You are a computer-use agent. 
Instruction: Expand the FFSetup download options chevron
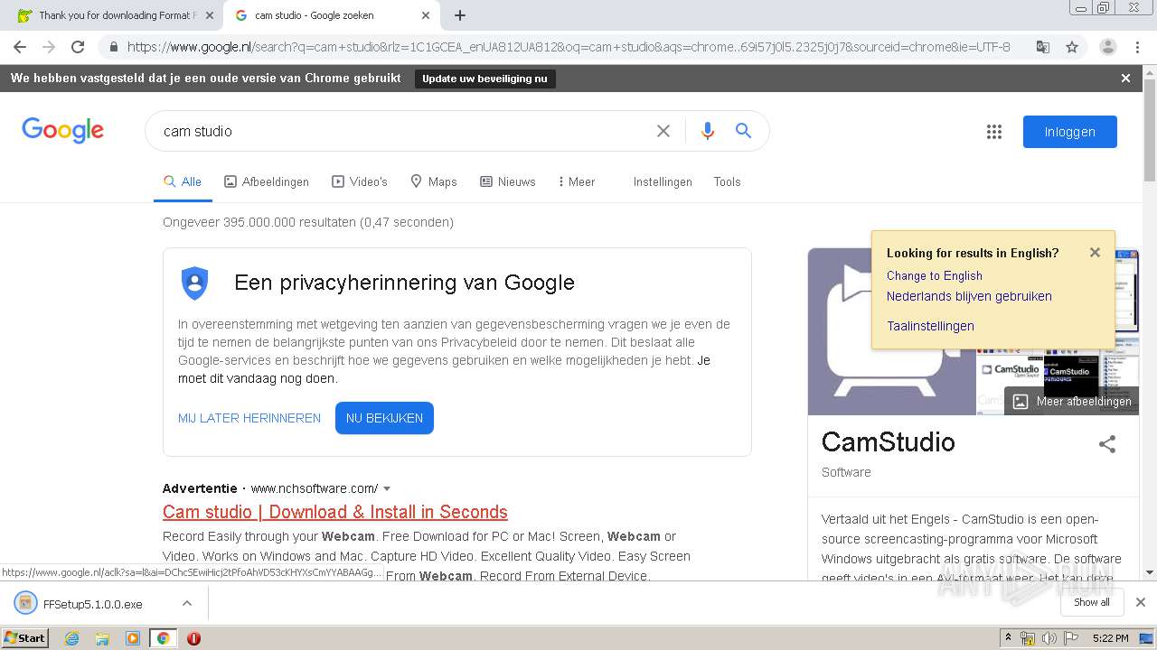(187, 603)
